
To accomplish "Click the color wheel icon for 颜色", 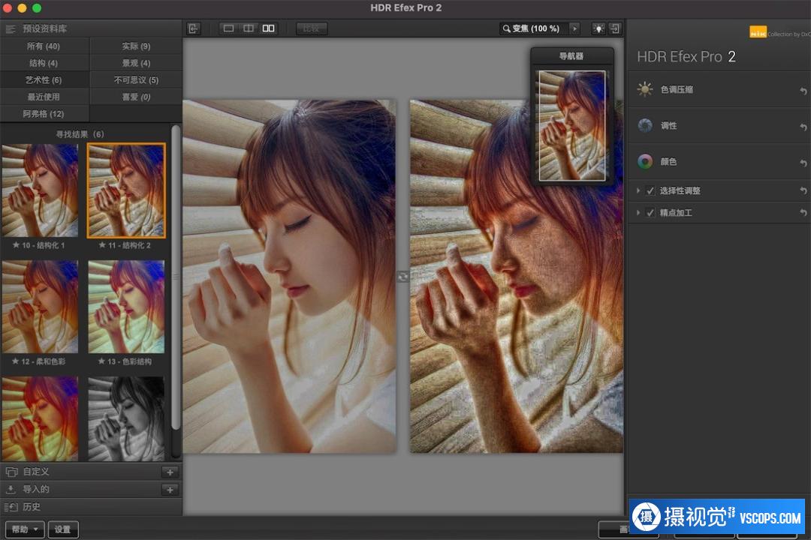I will (645, 162).
